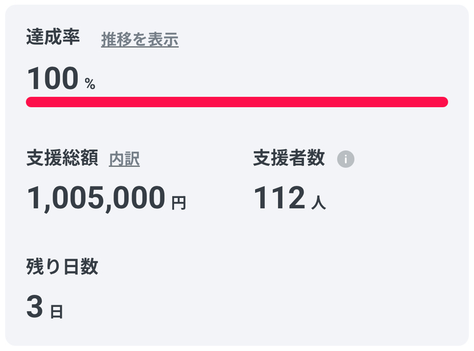Click the character 数 in 残り日数
474x351 pixels.
point(89,266)
